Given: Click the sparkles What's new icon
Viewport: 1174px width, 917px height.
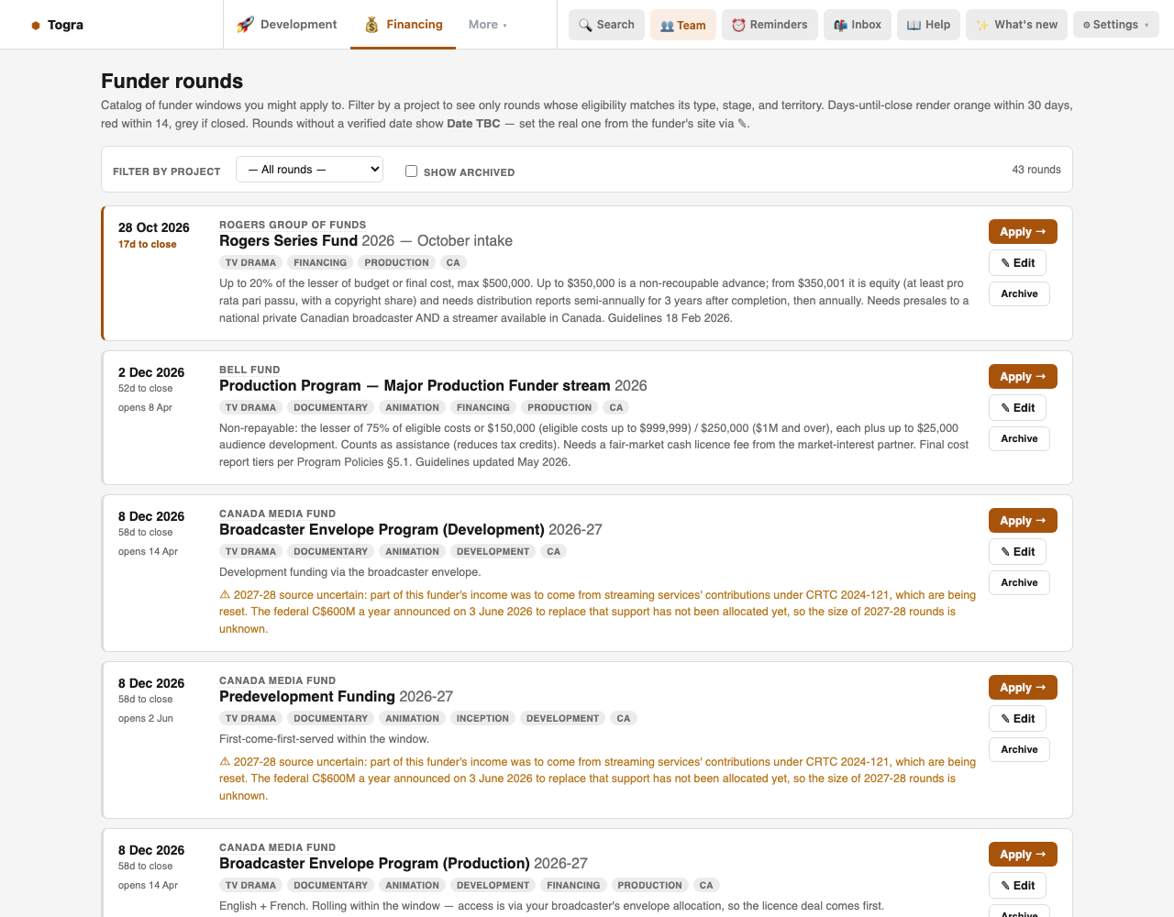Looking at the screenshot, I should (x=982, y=25).
